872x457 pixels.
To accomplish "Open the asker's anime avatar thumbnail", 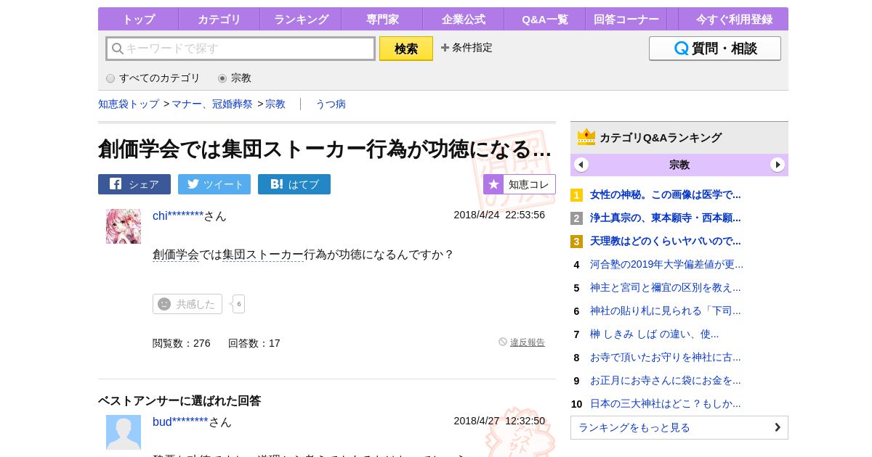I will (x=124, y=226).
